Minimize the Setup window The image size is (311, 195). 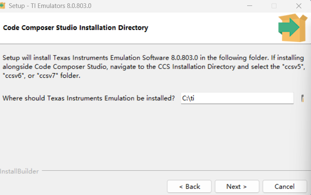pyautogui.click(x=250, y=6)
